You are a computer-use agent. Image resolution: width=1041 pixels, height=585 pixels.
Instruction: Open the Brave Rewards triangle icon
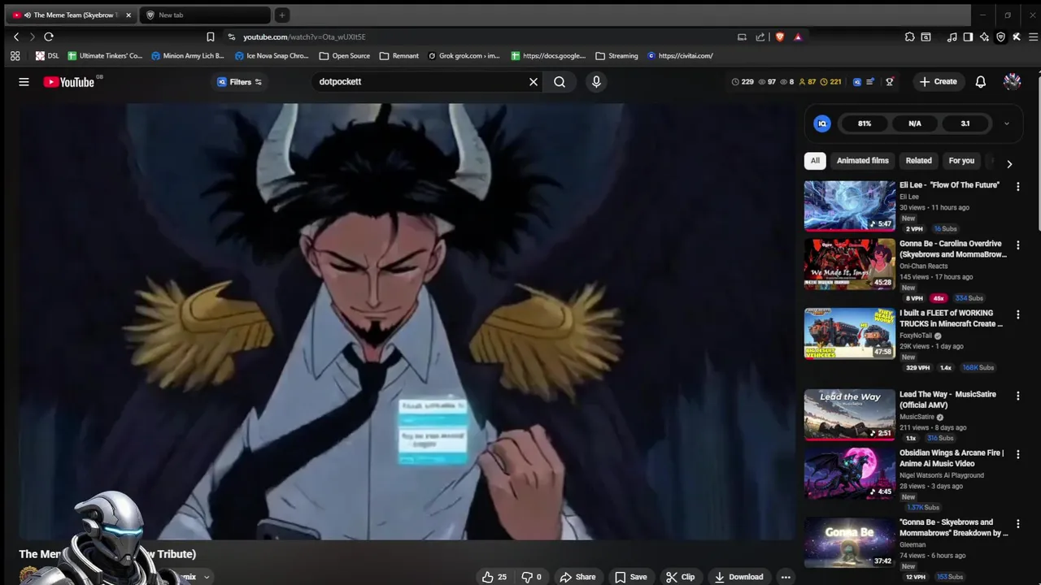[798, 37]
